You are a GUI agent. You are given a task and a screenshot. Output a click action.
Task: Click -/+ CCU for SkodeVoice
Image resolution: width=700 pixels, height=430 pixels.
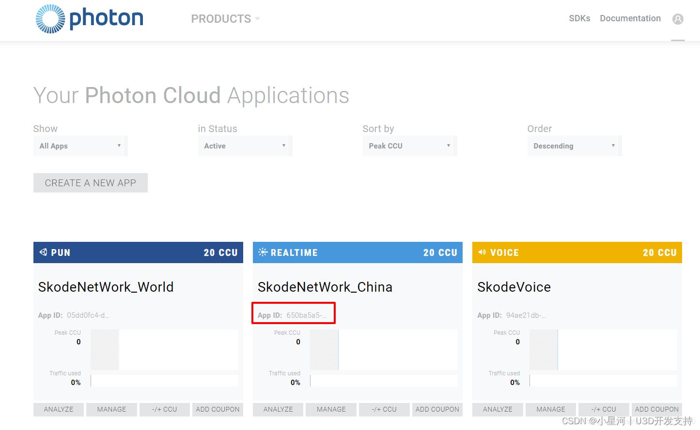[x=604, y=409]
